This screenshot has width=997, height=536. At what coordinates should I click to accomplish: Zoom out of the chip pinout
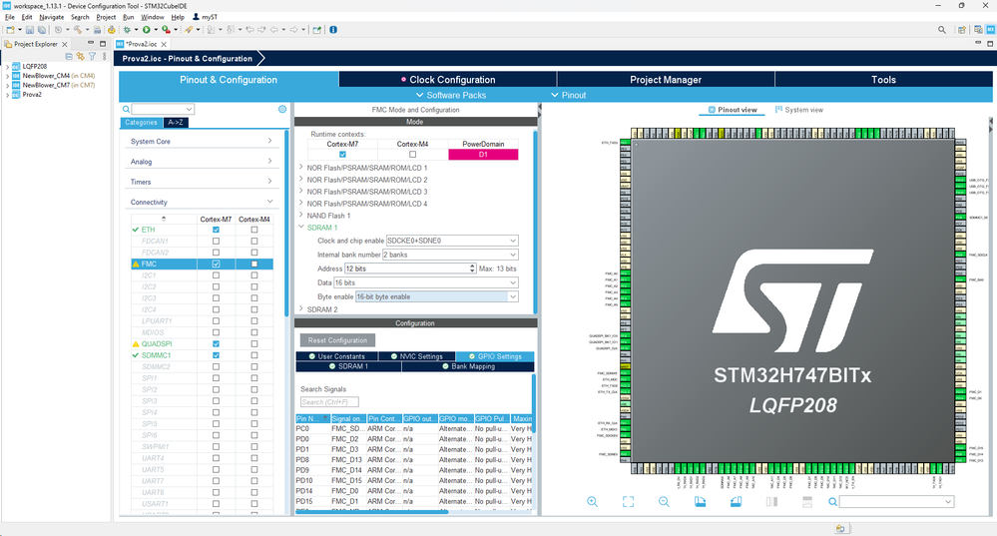click(664, 502)
